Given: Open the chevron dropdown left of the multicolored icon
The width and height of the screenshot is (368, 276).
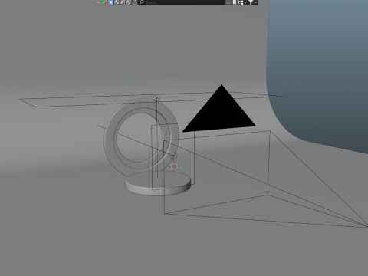Looking at the screenshot, I should (98, 2).
